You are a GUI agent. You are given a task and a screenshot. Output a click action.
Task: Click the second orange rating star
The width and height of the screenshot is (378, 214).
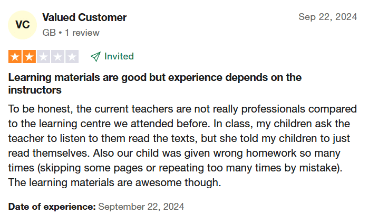[29, 56]
